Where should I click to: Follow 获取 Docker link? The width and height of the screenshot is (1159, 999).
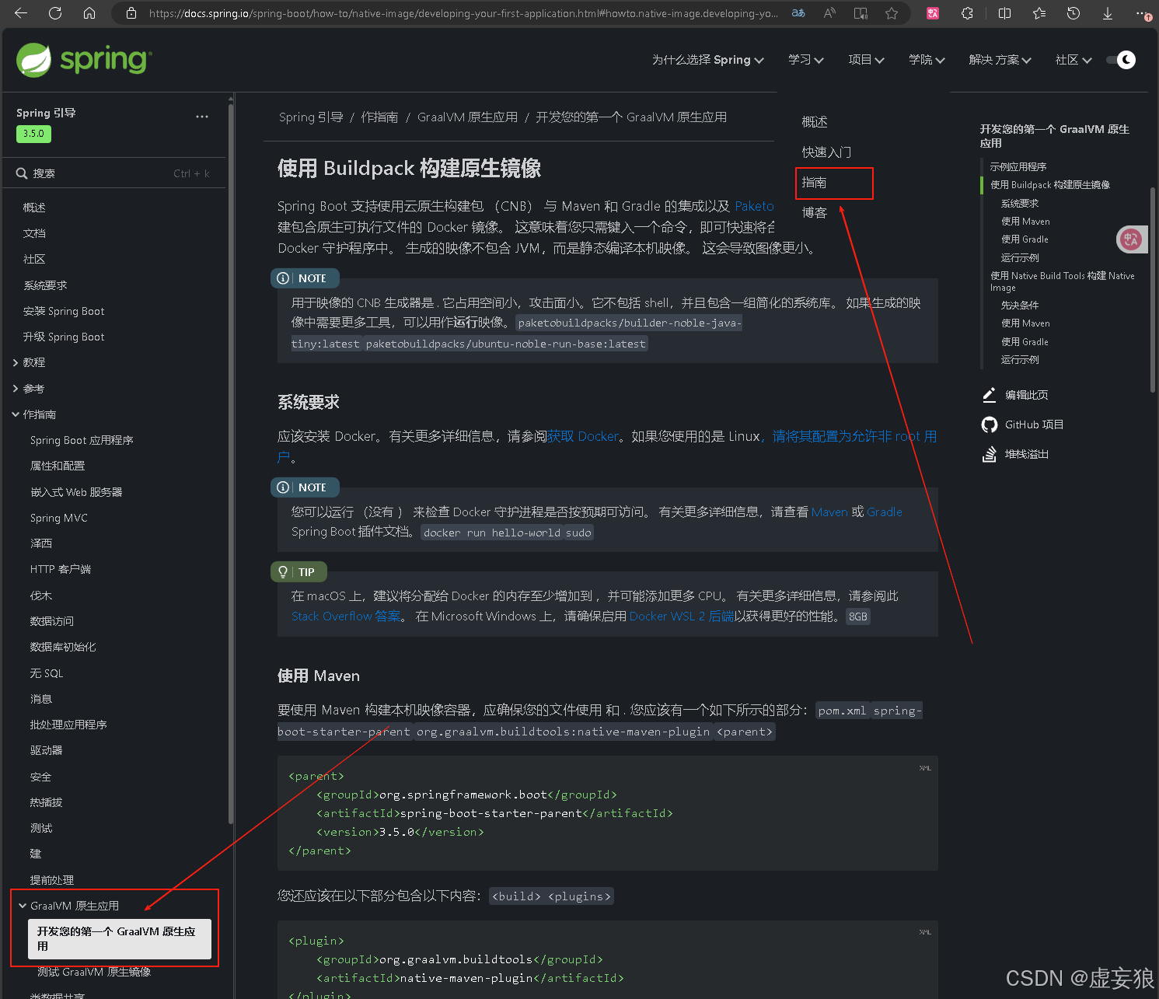(x=583, y=437)
